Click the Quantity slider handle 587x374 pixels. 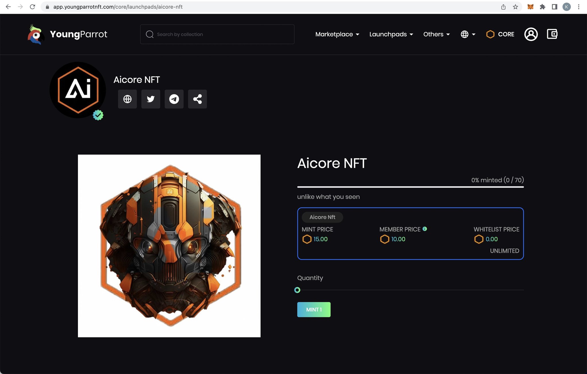coord(297,290)
